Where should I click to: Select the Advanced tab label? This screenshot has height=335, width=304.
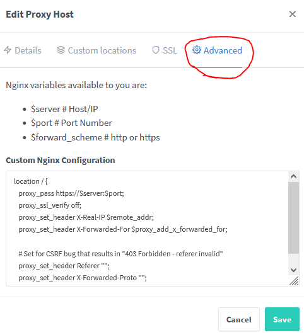[223, 50]
